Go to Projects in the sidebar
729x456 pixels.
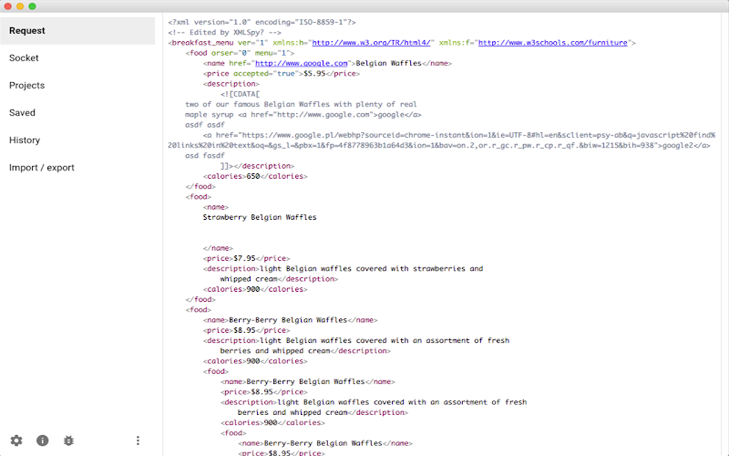77,86
